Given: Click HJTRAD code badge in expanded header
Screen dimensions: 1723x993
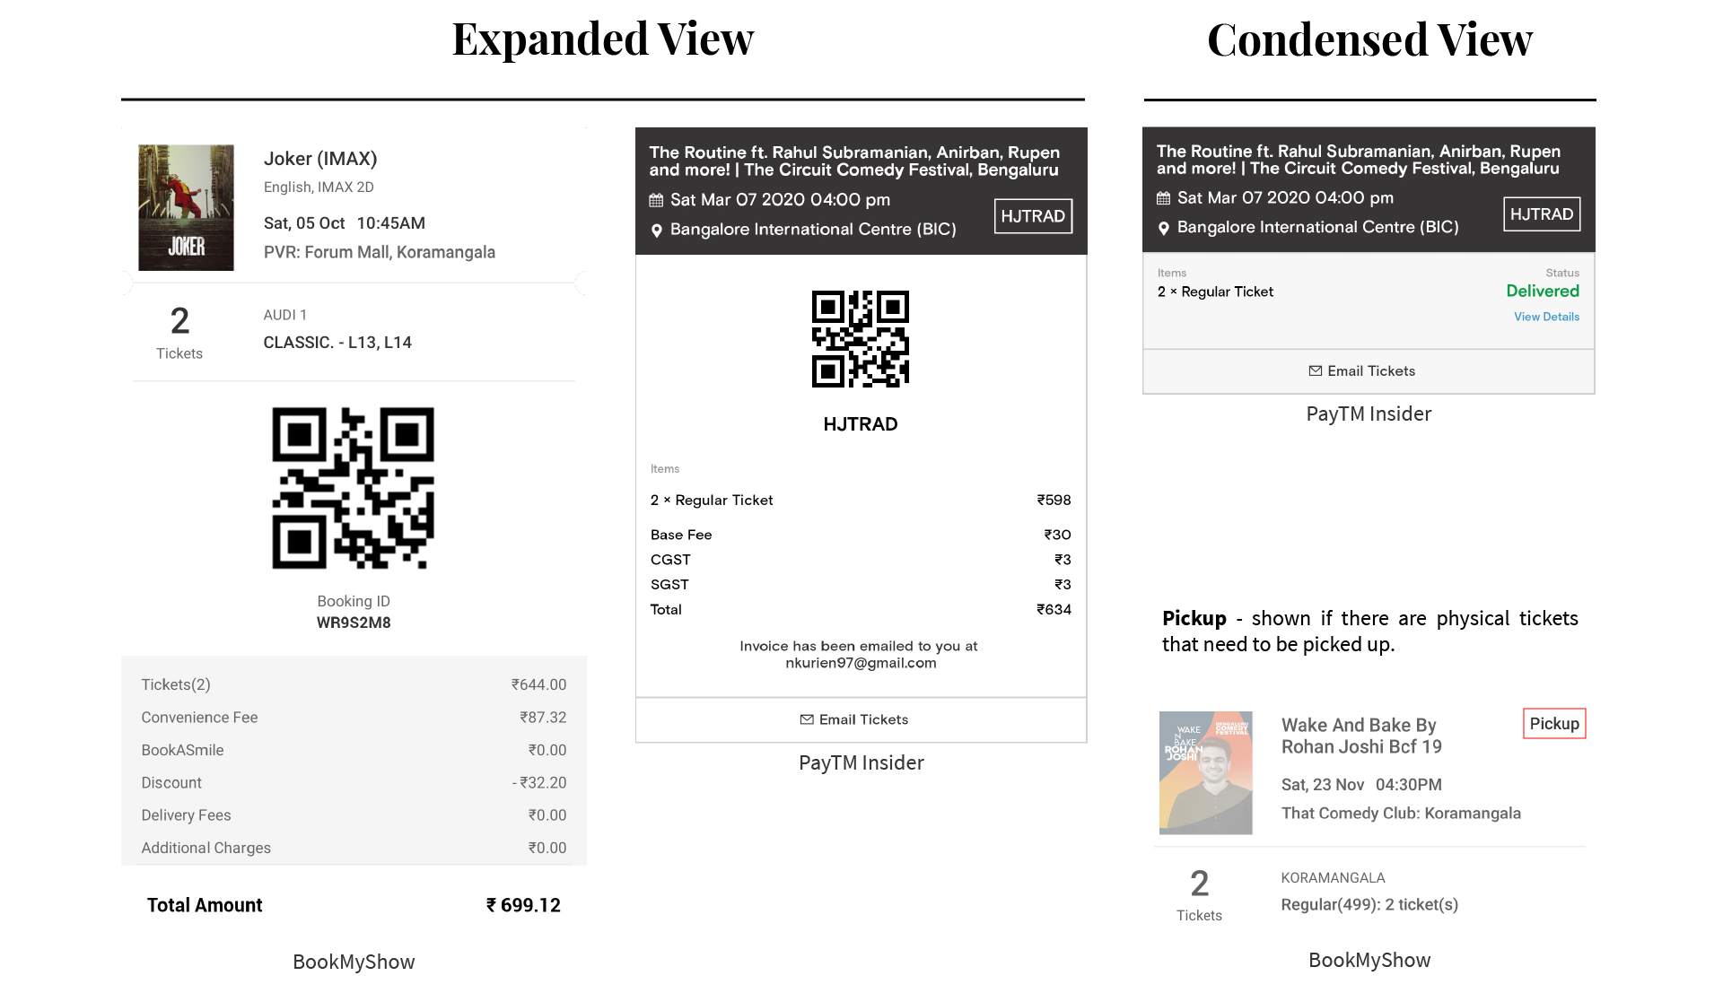Looking at the screenshot, I should point(1033,216).
